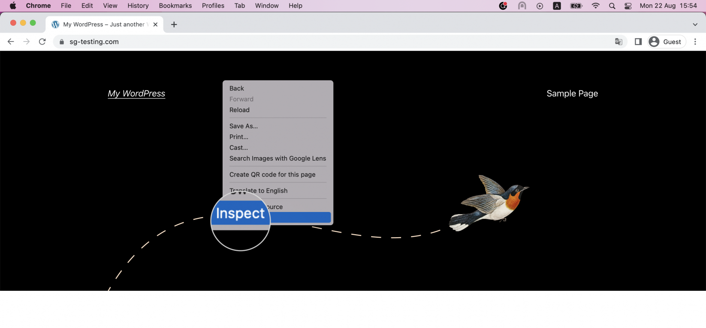This screenshot has width=706, height=328.
Task: Select Print... in context menu
Action: pyautogui.click(x=278, y=137)
